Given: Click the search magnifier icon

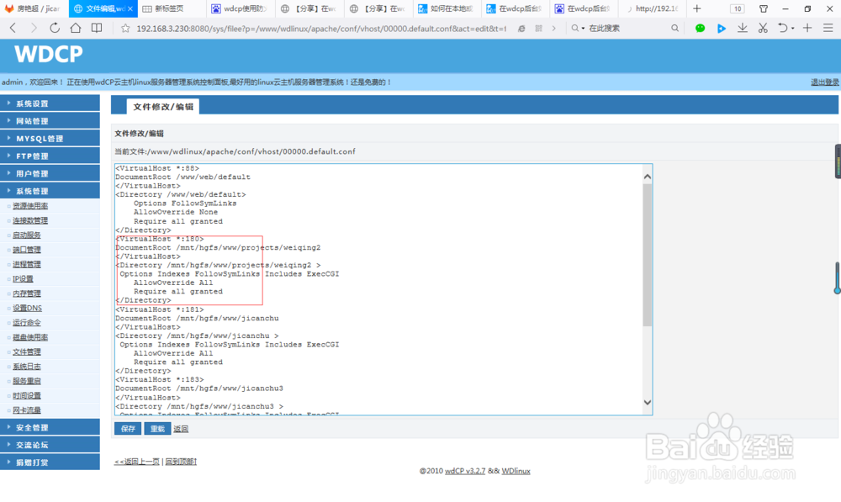Looking at the screenshot, I should 674,28.
